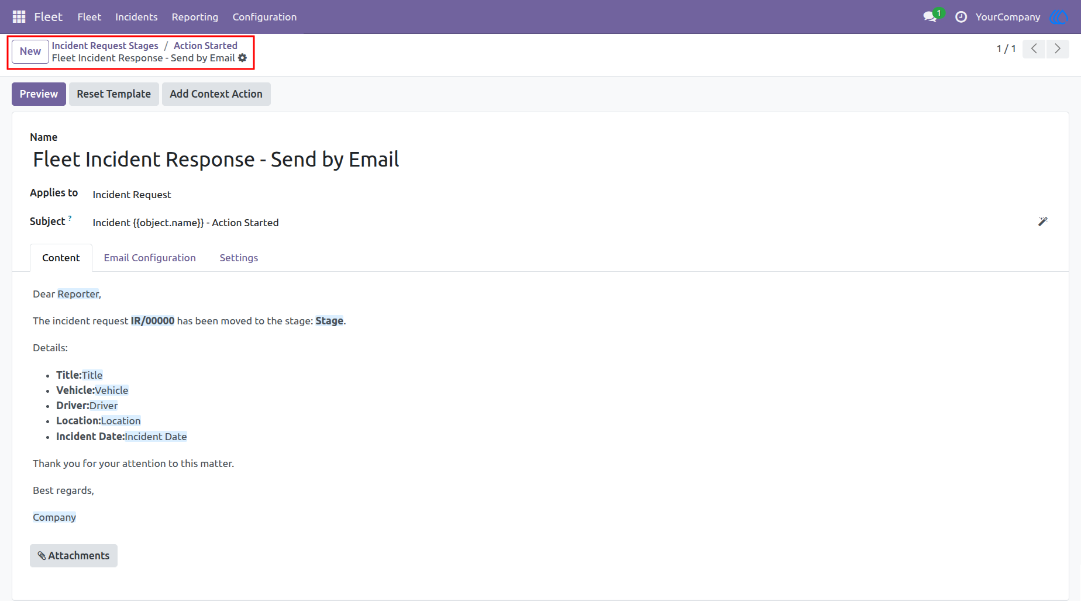Image resolution: width=1081 pixels, height=602 pixels.
Task: Click the Location placeholder value
Action: coord(121,421)
